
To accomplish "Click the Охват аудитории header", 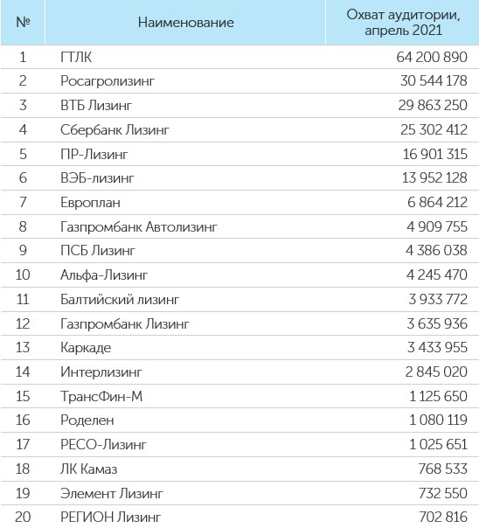I will [403, 23].
